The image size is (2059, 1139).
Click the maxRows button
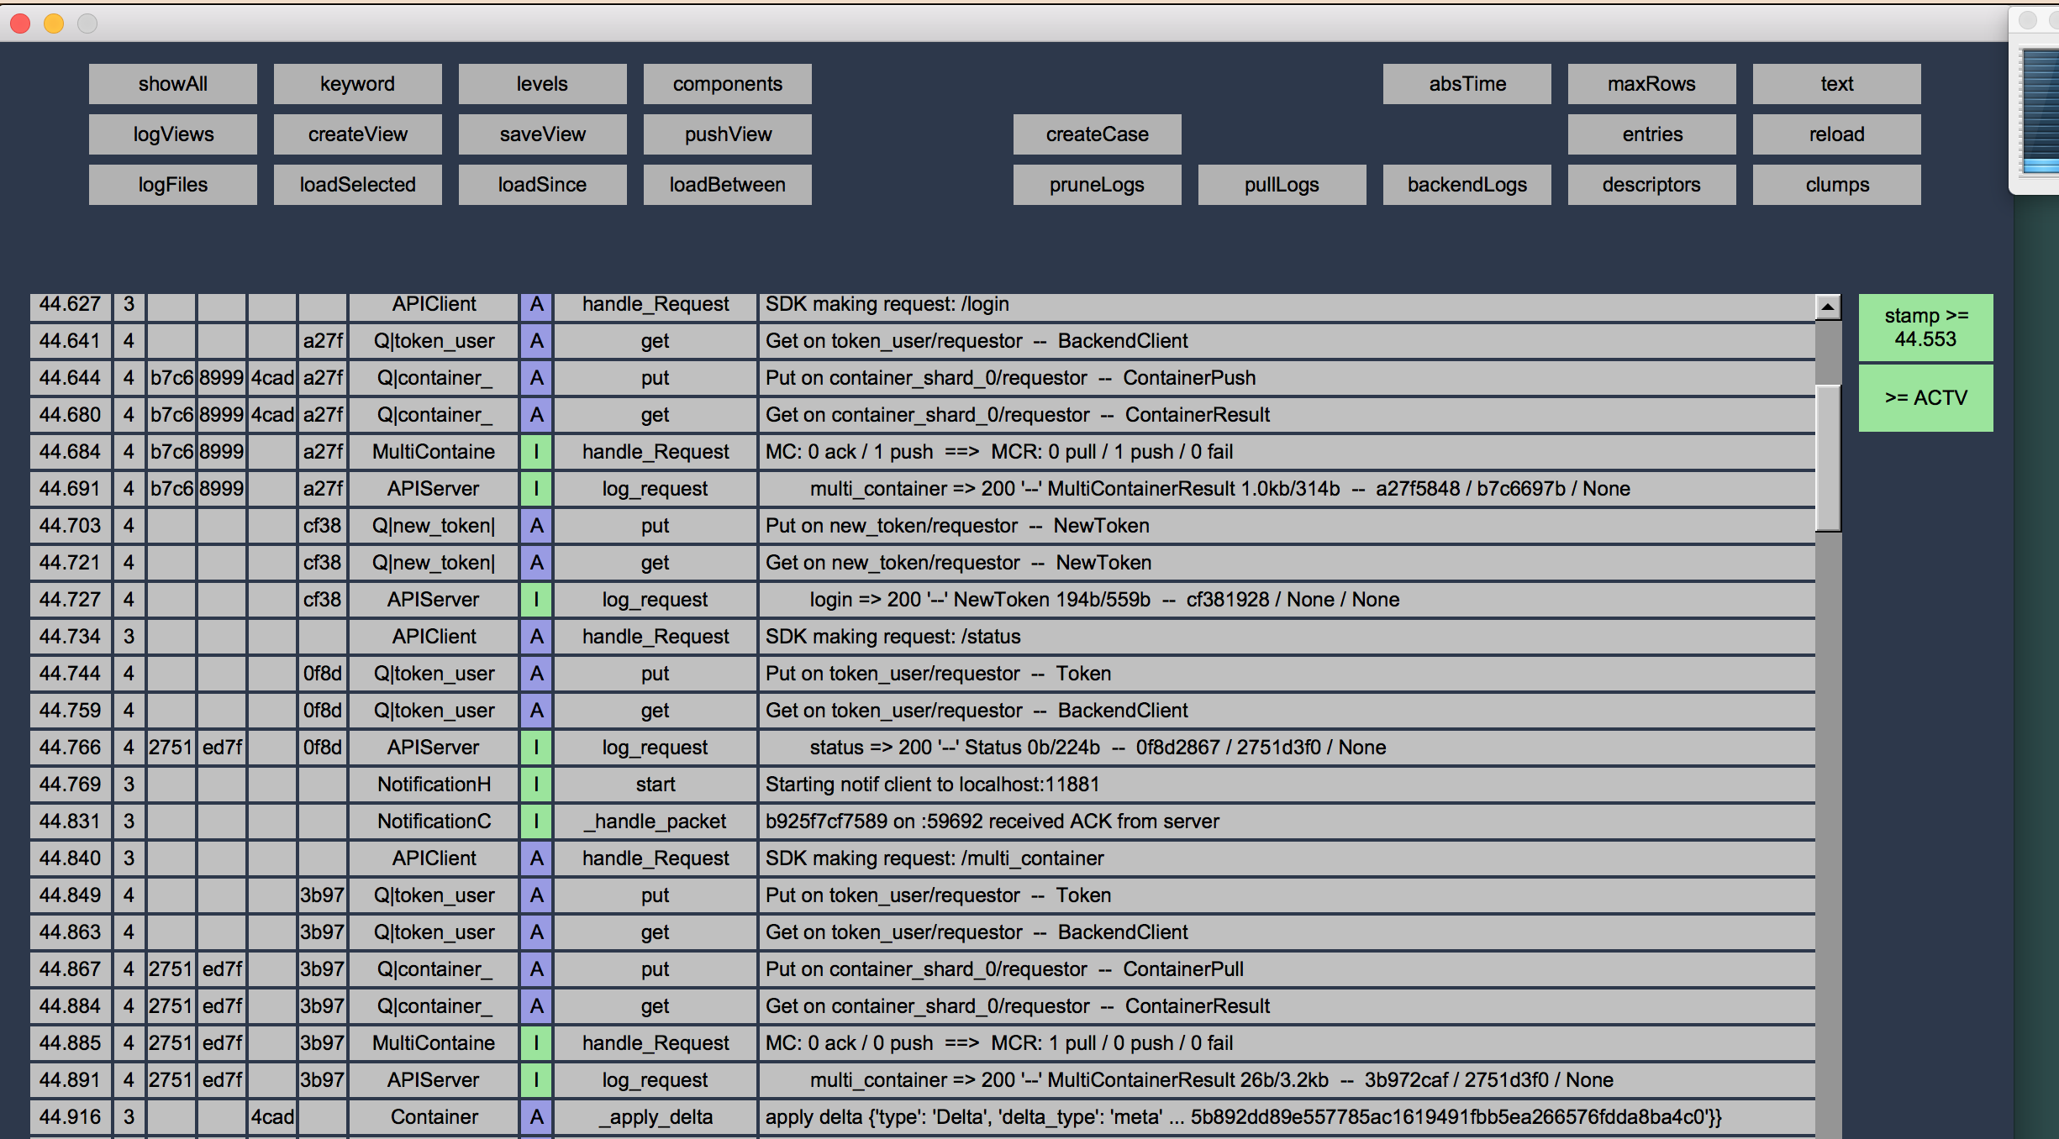[x=1651, y=84]
